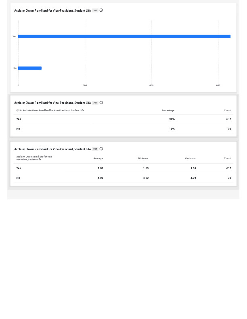
Task: Sort by the Percentage column header
Action: (168, 110)
